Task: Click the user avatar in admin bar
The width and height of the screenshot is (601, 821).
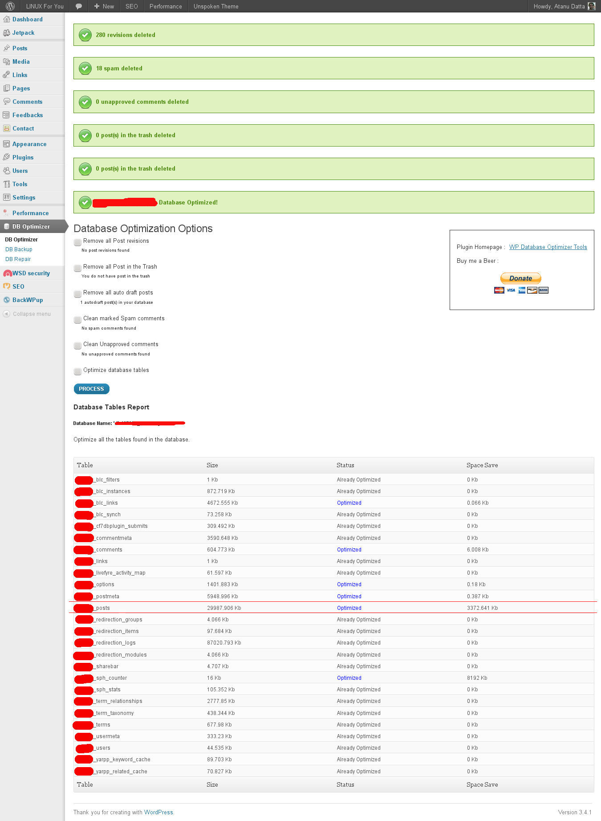Action: point(591,6)
